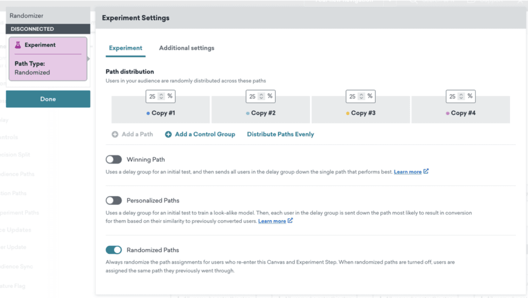
Task: Click the purple dot next to Copy #4
Action: [x=448, y=113]
